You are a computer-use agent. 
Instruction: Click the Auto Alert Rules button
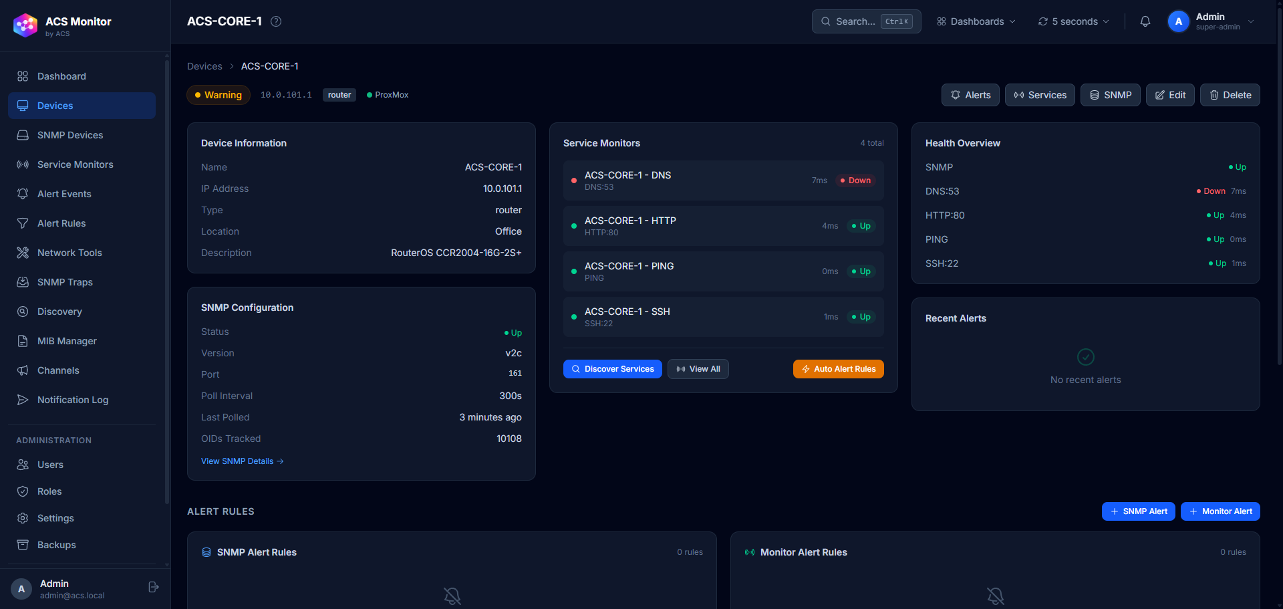click(839, 369)
